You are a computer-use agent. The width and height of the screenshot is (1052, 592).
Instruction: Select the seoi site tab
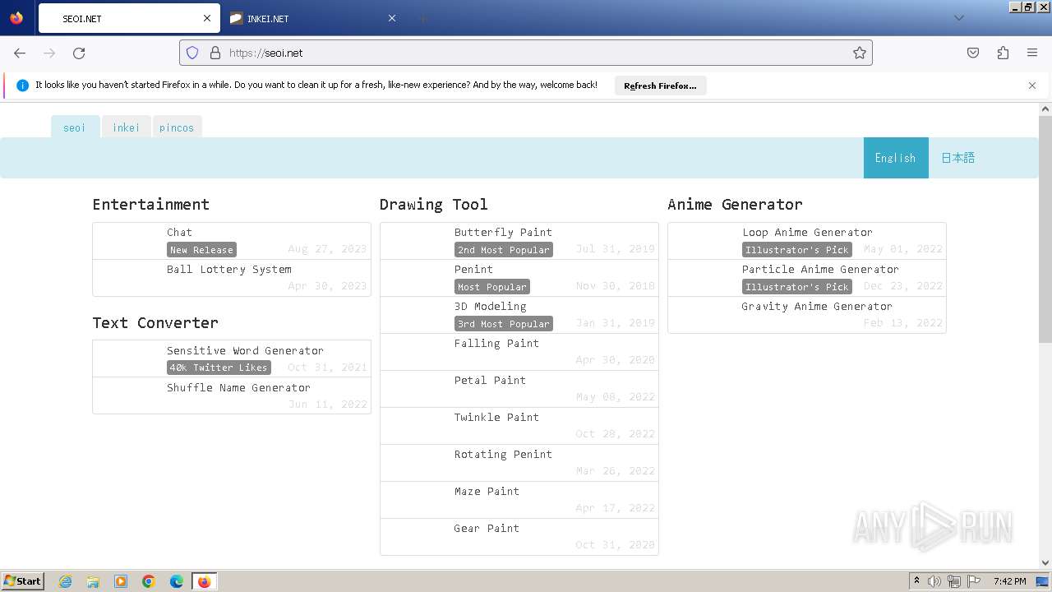coord(75,127)
